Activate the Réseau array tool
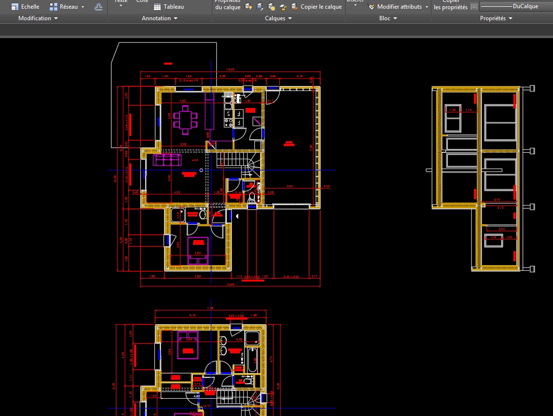Screen dimensions: 553x416 pos(64,7)
